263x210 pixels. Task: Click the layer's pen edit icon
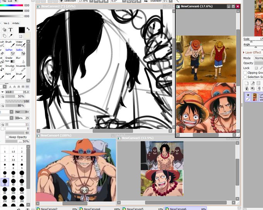coord(248,99)
